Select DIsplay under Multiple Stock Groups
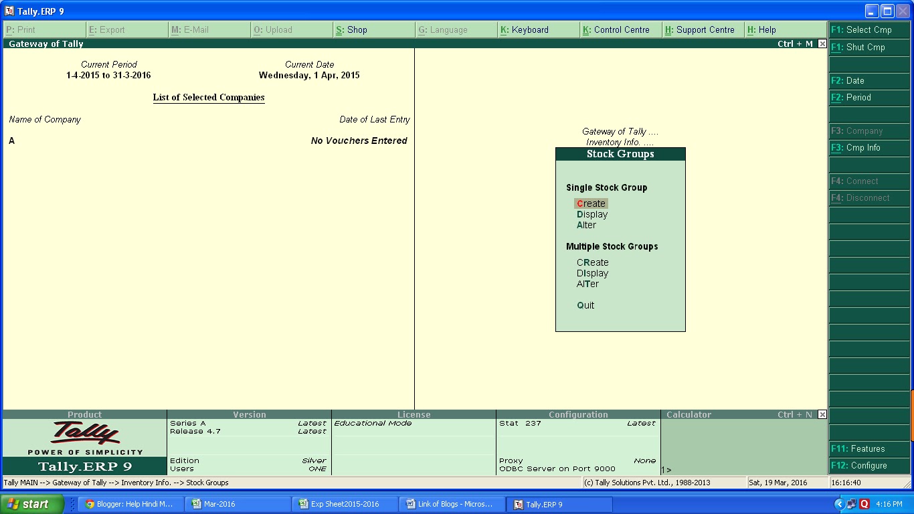Image resolution: width=914 pixels, height=514 pixels. [x=593, y=273]
